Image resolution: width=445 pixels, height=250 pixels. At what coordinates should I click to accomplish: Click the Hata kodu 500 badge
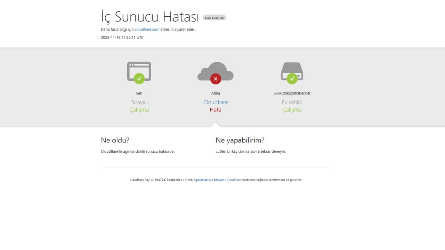click(x=215, y=17)
